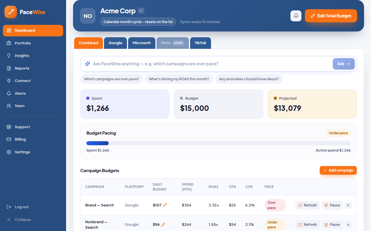Click the Reports document icon

9,68
